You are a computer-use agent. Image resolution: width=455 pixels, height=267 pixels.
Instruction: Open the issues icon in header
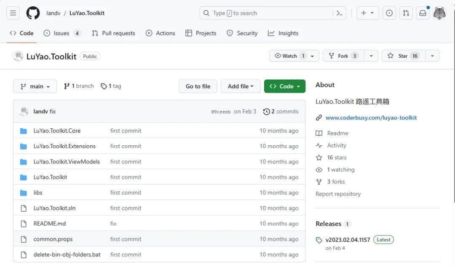[389, 13]
